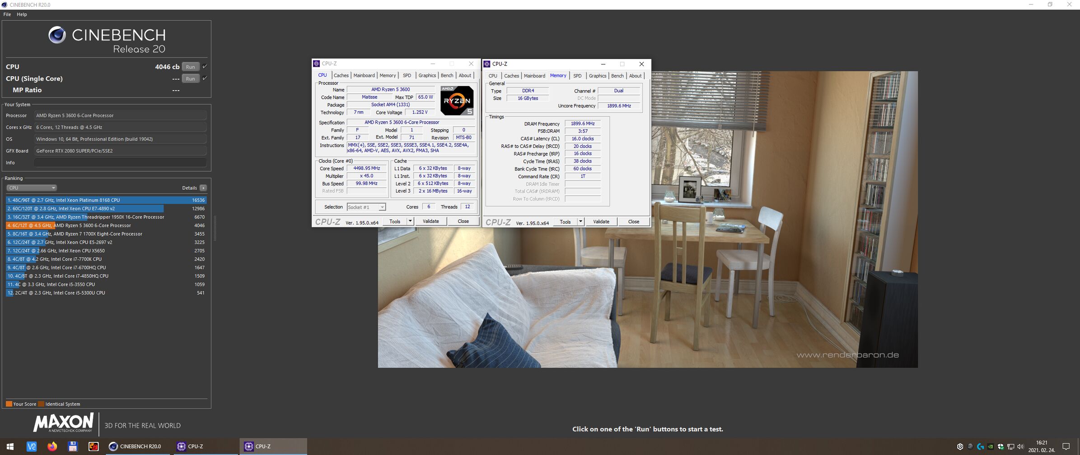Open Bench tab in CPU-Z Timings window
Image resolution: width=1080 pixels, height=455 pixels.
617,76
